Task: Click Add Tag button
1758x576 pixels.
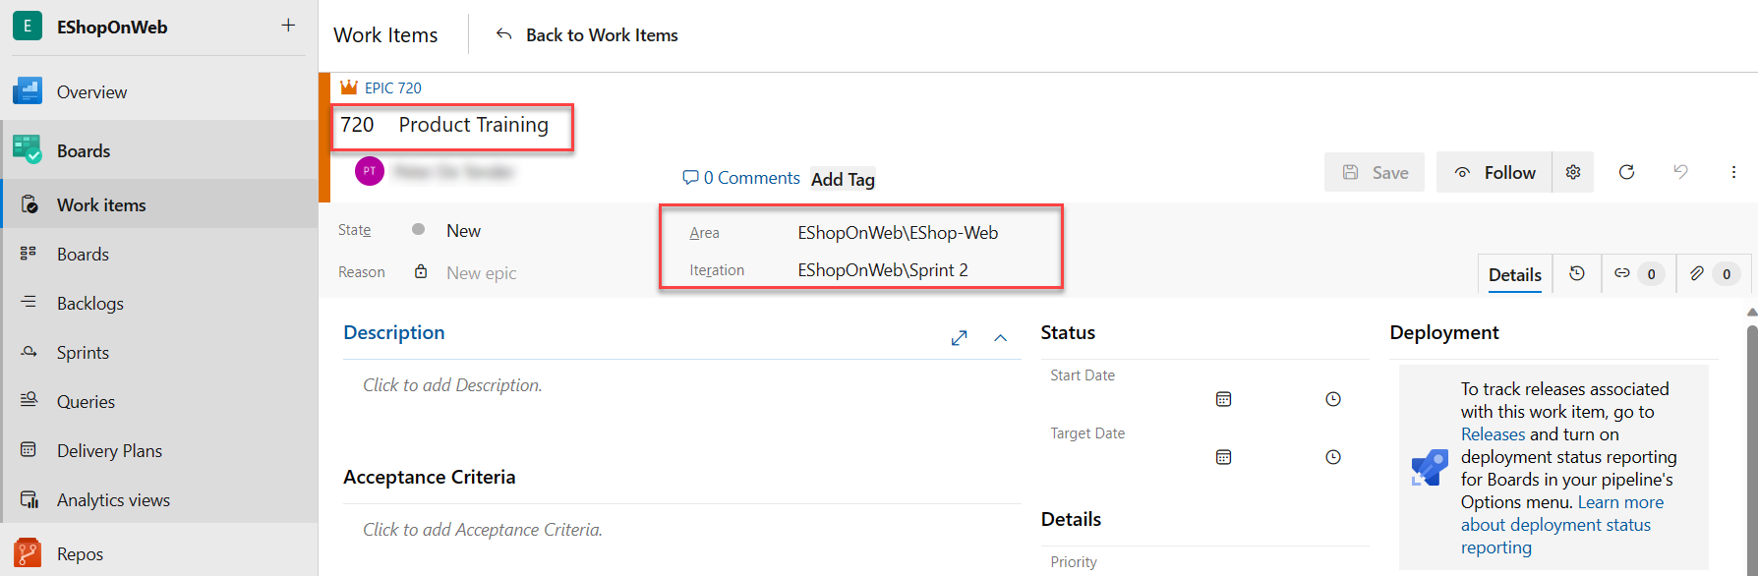Action: point(843,179)
